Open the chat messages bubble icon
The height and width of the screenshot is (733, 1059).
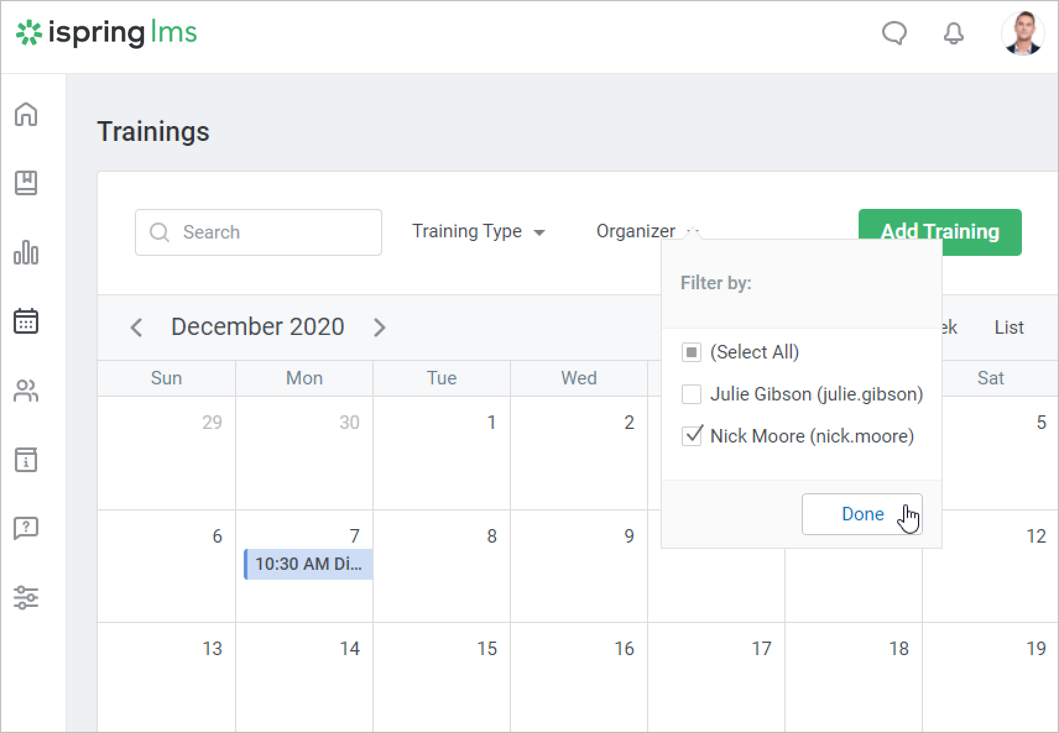click(894, 33)
